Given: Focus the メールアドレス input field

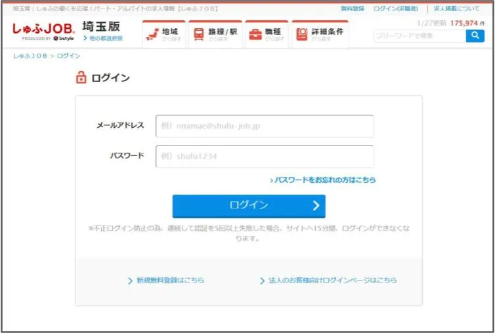Looking at the screenshot, I should click(265, 126).
